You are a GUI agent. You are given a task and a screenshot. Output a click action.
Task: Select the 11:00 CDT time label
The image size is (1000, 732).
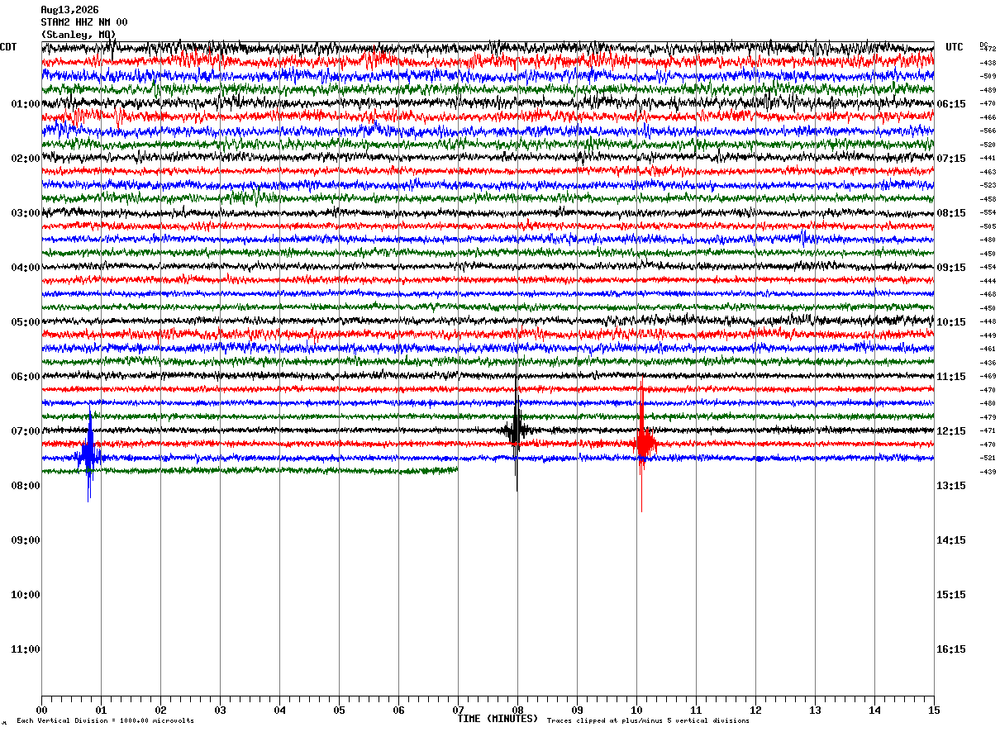click(x=26, y=649)
